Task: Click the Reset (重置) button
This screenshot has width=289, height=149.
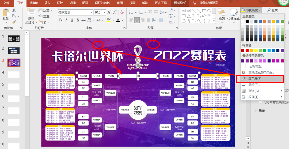Action: [x=44, y=16]
